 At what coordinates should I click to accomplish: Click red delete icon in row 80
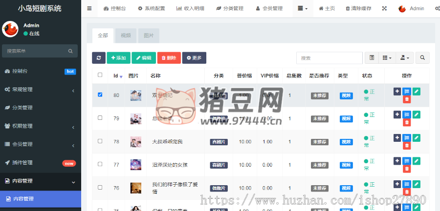407,99
